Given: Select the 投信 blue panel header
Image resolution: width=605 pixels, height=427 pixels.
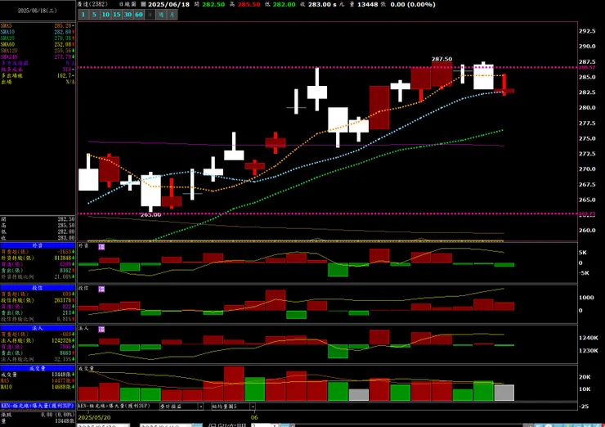Looking at the screenshot, I should (x=38, y=288).
